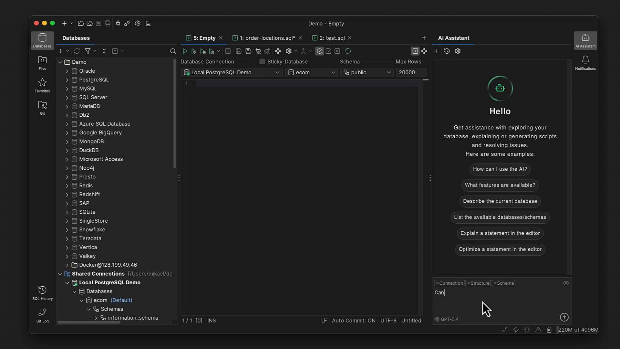Click the save-as icon in editor toolbar
Image resolution: width=620 pixels, height=349 pixels.
(248, 51)
